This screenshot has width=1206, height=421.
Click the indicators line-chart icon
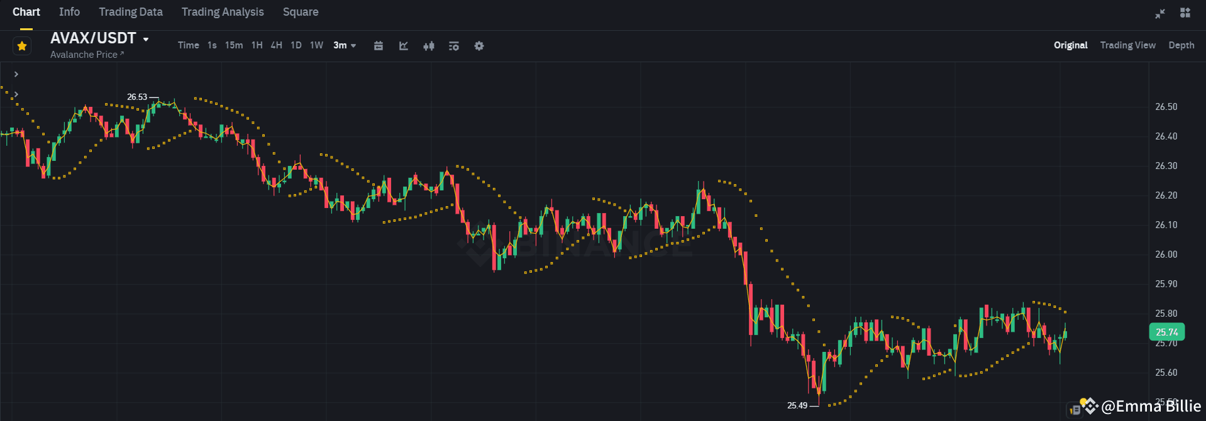403,45
